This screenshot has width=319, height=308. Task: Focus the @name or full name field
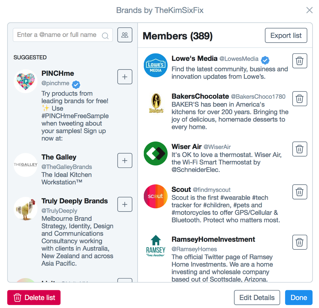tap(63, 35)
